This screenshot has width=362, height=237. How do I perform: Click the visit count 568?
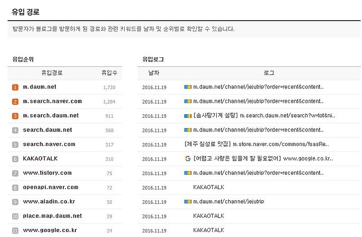[x=109, y=130]
